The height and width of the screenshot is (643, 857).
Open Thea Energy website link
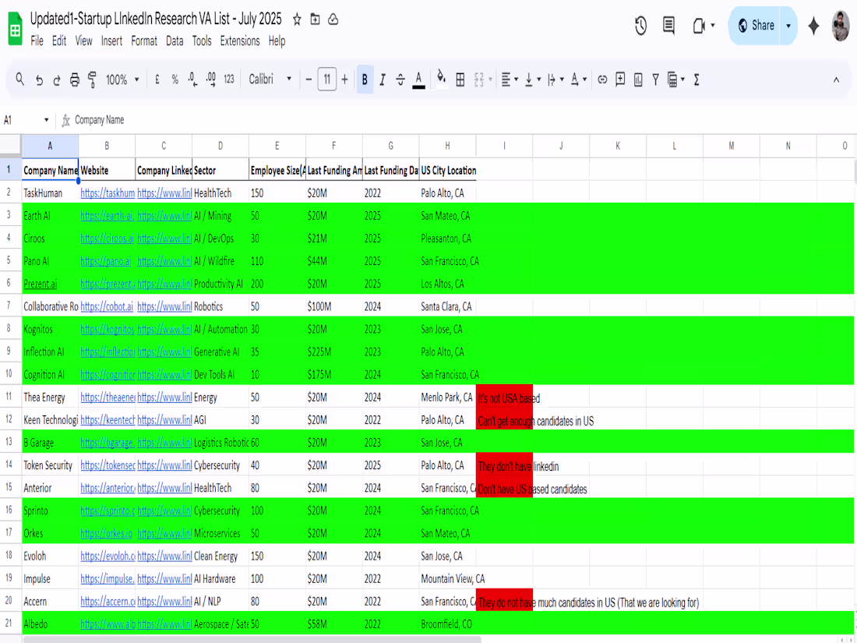click(x=108, y=397)
